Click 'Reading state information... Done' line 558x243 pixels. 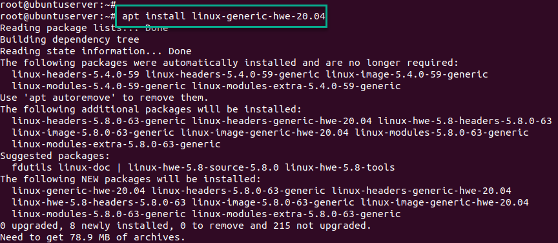(96, 51)
